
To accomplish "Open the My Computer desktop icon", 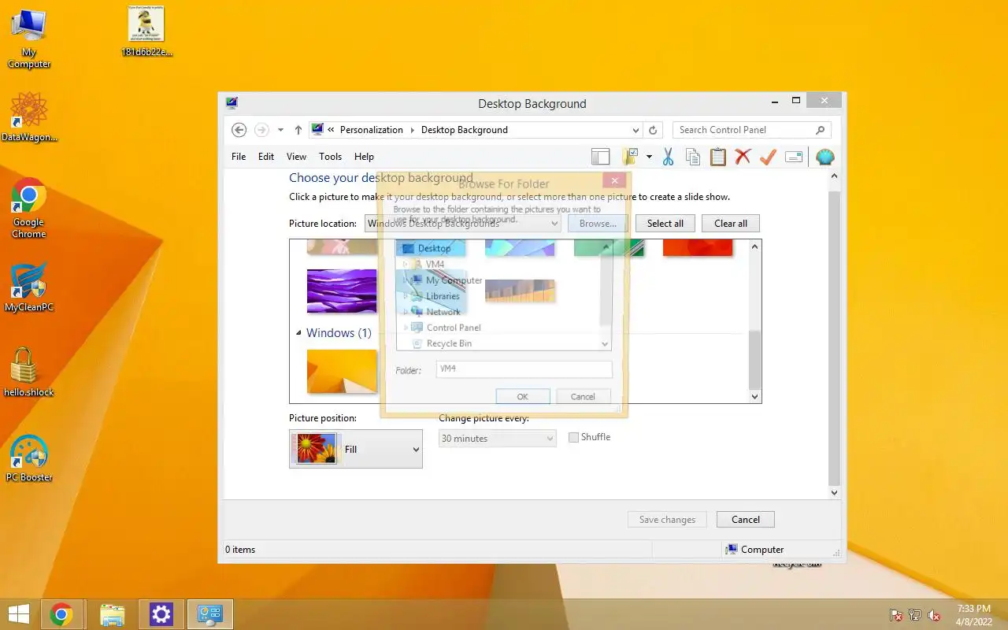I will [29, 39].
